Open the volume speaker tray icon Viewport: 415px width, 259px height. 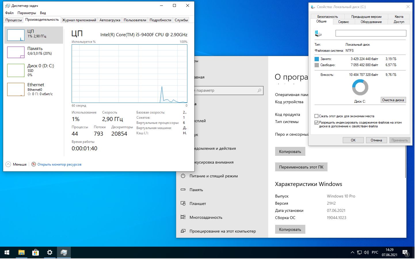tap(366, 253)
